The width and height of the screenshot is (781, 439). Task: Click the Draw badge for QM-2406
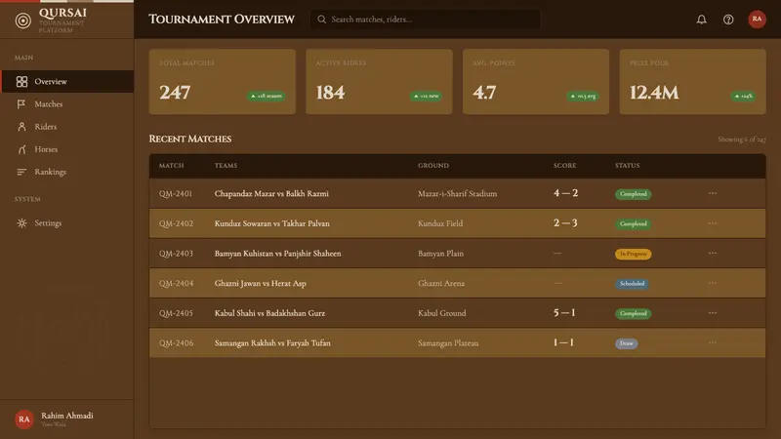(626, 343)
